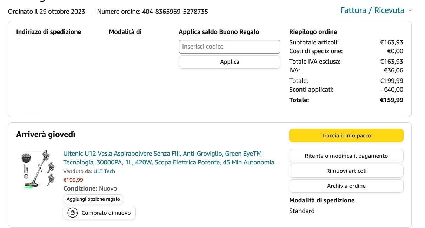The width and height of the screenshot is (425, 228).
Task: Open the Ultenic U12 Vesla product title
Action: [x=168, y=158]
